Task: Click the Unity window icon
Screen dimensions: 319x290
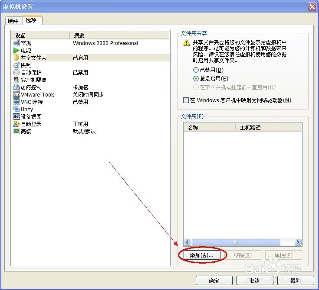Action: (16, 109)
